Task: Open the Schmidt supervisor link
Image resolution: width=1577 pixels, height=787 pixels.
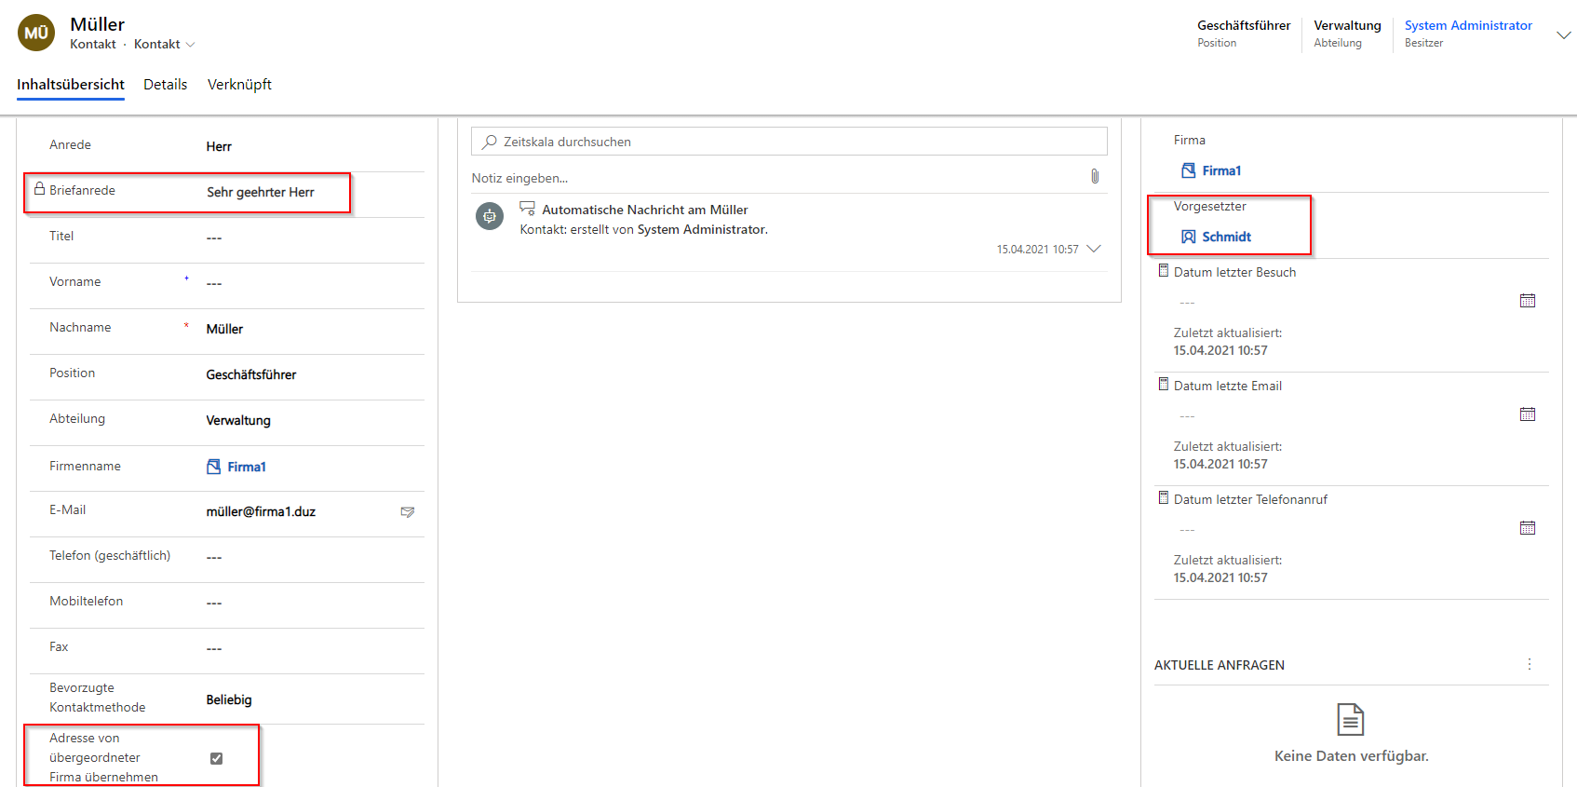Action: (x=1225, y=237)
